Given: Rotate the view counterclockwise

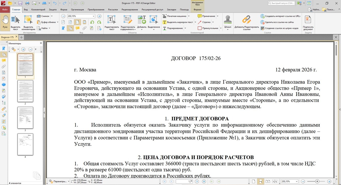Looking at the screenshot, I should pos(92,22).
